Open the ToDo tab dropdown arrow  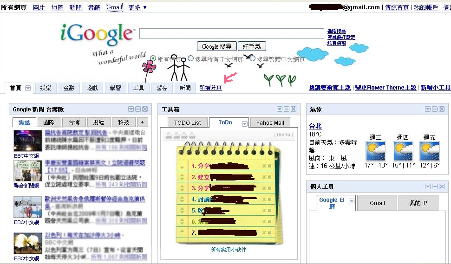coord(244,123)
